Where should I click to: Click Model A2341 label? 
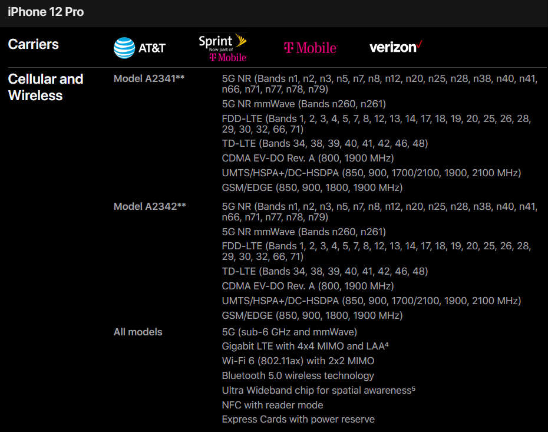[149, 78]
